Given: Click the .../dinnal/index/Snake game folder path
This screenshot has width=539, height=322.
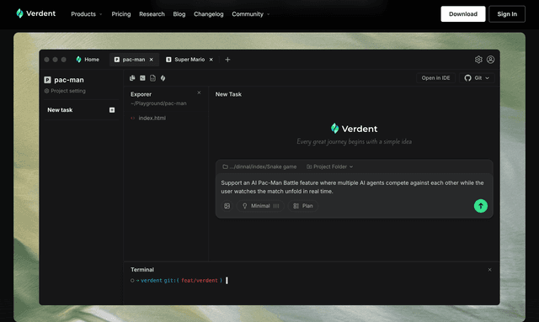Looking at the screenshot, I should point(259,166).
